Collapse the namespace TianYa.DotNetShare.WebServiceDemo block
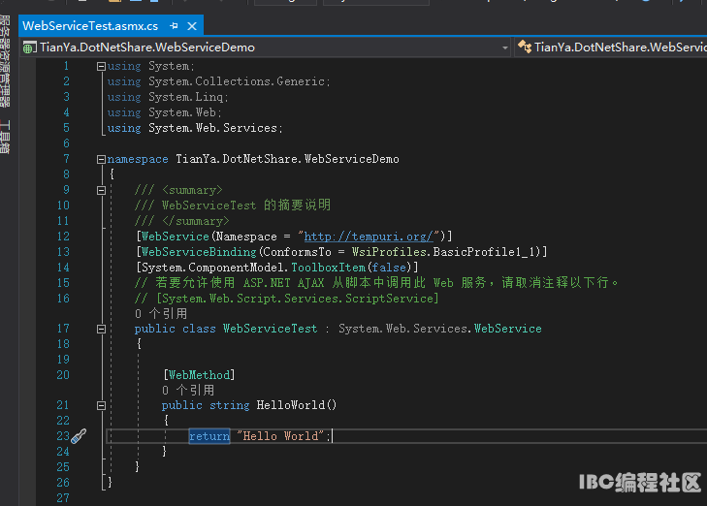 coord(101,160)
